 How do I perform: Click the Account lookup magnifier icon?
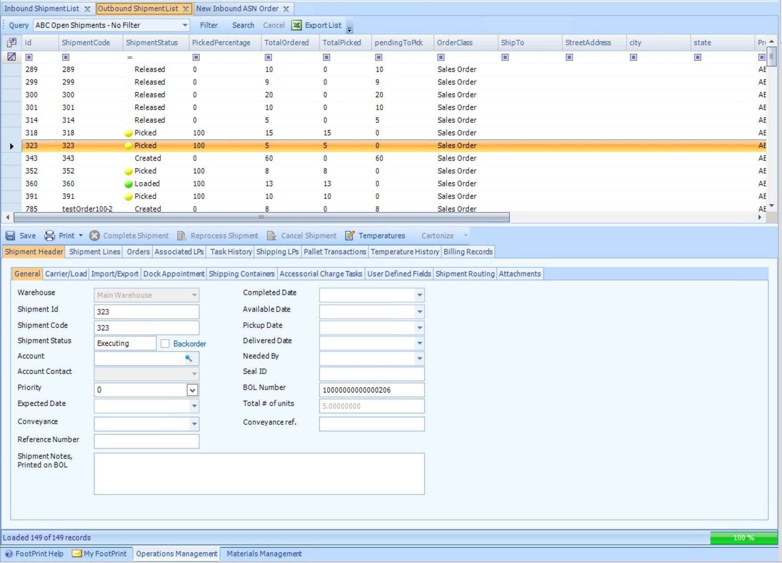click(x=189, y=358)
